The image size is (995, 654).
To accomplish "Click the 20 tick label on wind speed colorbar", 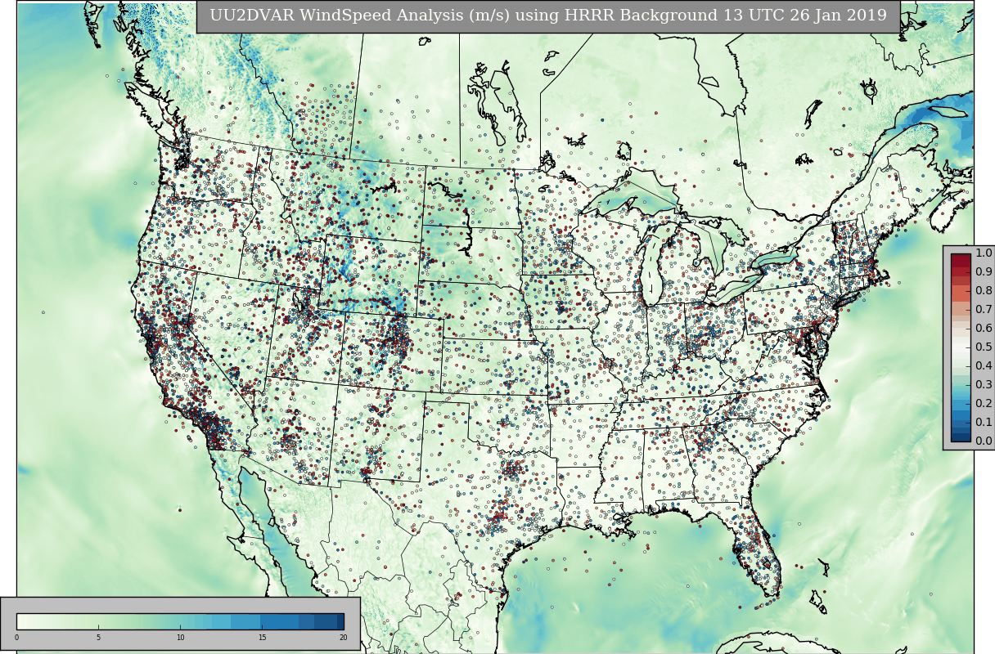I will 344,638.
